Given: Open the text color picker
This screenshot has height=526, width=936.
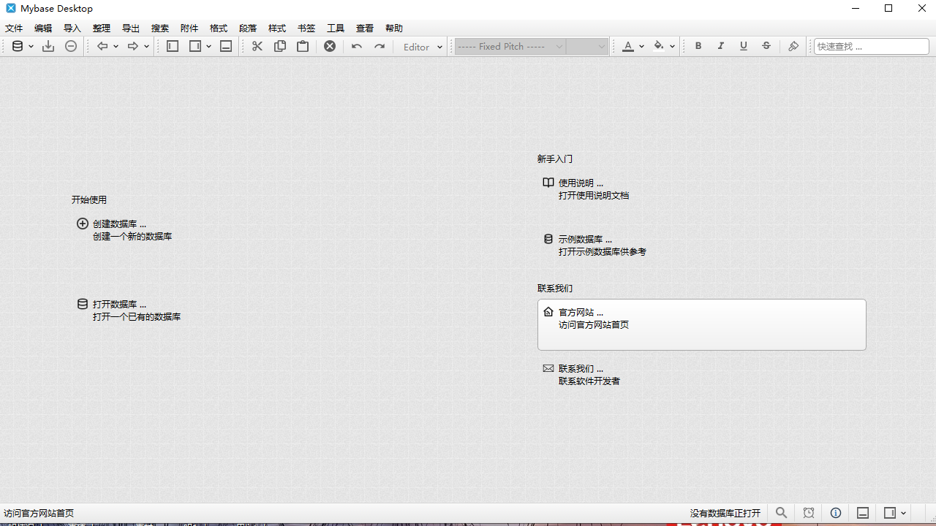Looking at the screenshot, I should 629,46.
